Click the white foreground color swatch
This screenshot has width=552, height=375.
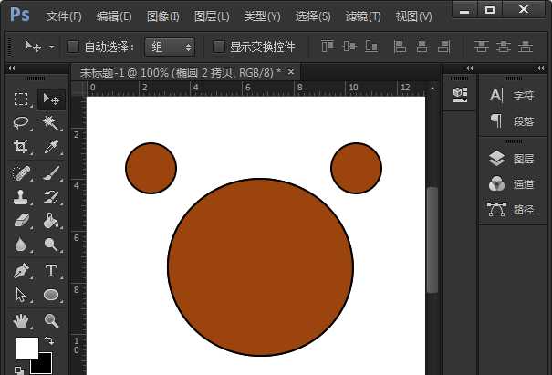[26, 348]
